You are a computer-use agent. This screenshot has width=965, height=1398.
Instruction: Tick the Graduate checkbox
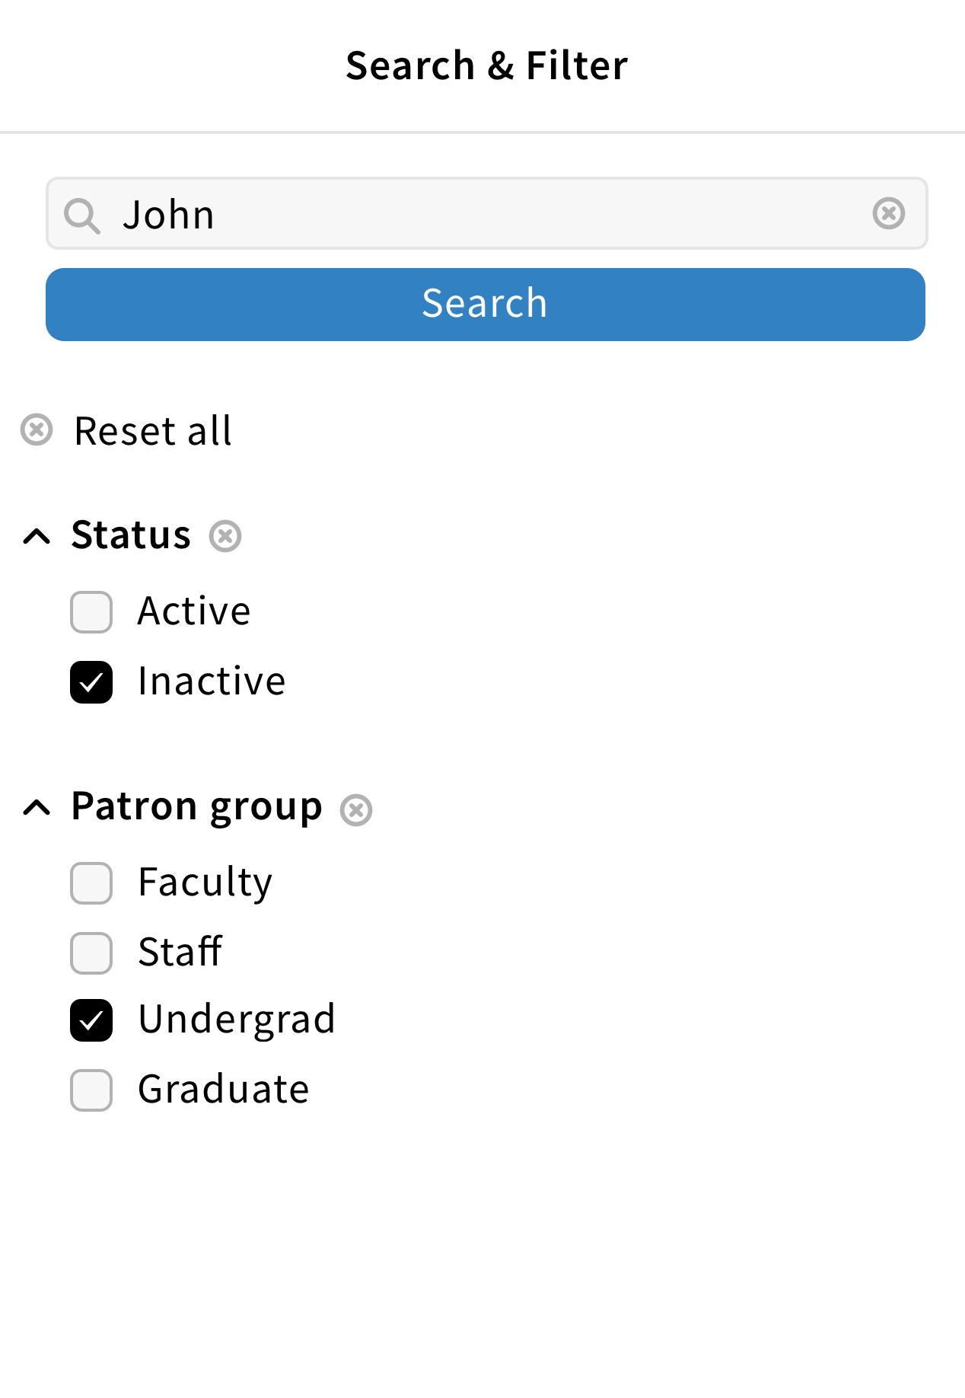(91, 1090)
